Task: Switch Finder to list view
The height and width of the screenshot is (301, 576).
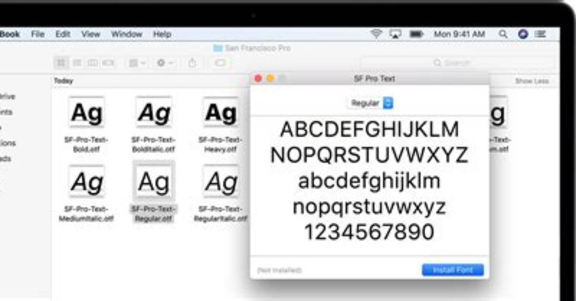Action: coord(76,63)
